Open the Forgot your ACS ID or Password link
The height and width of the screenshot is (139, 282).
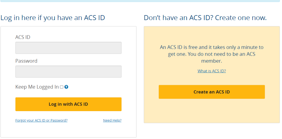point(41,120)
